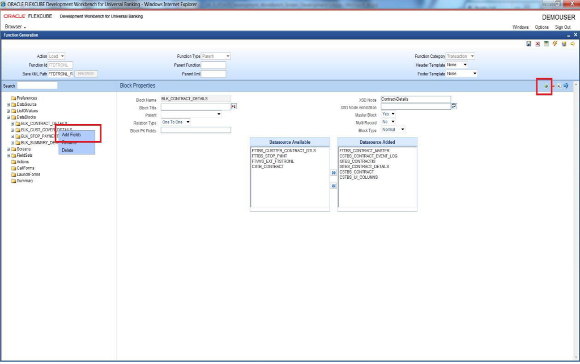The image size is (580, 364).
Task: Select CSTBS_UI_COLUMNS in Datasource Added
Action: (359, 177)
